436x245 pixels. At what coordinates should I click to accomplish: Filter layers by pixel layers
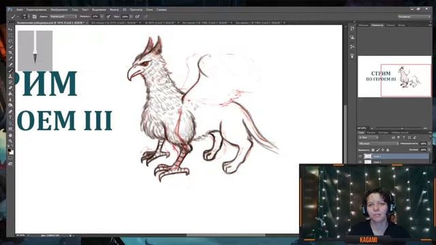[x=394, y=137]
